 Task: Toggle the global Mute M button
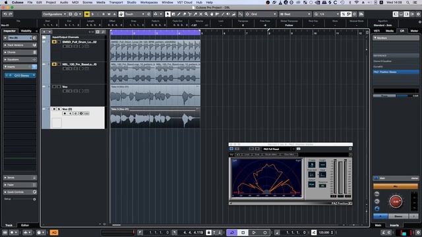[86, 14]
